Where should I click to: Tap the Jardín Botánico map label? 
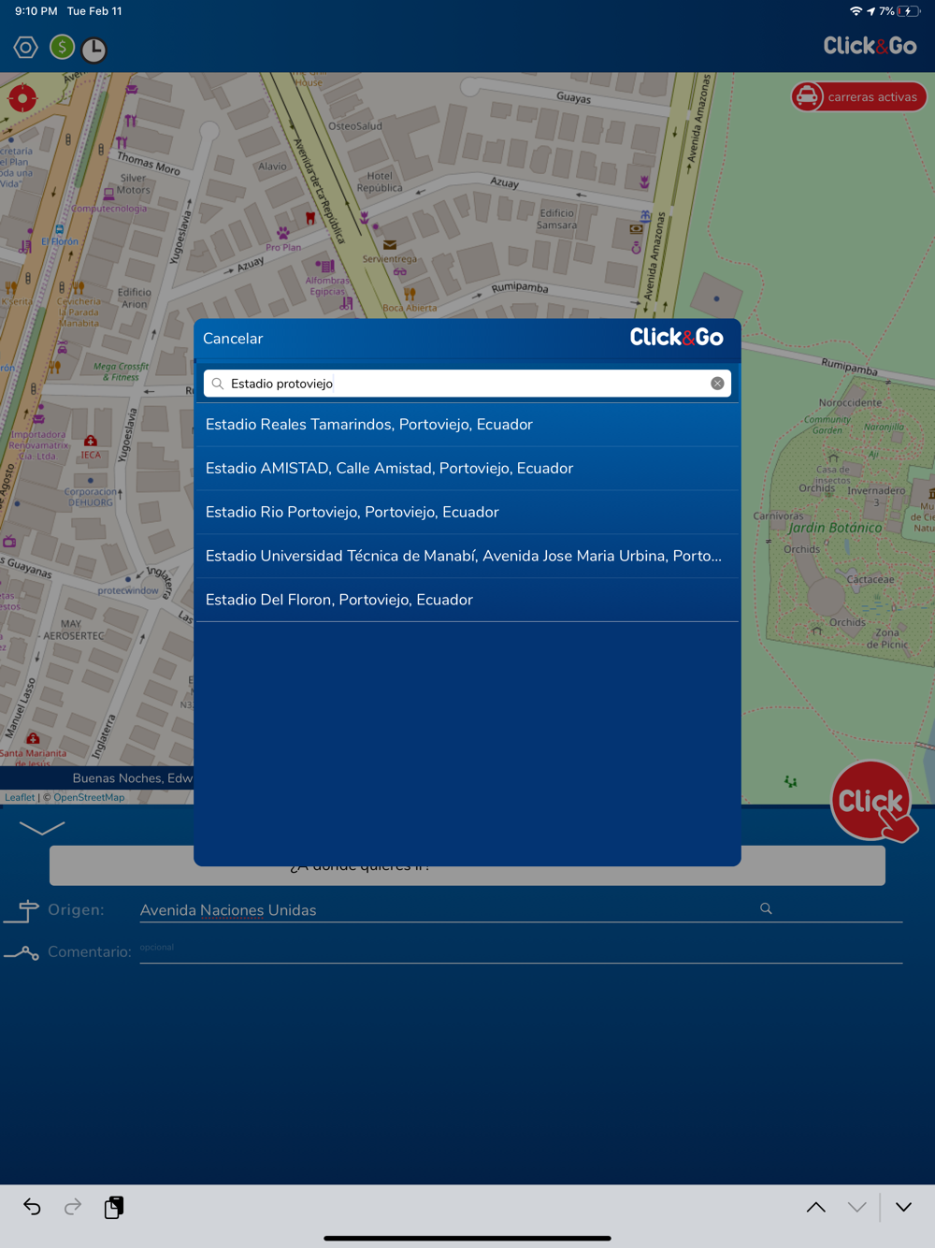tap(834, 528)
